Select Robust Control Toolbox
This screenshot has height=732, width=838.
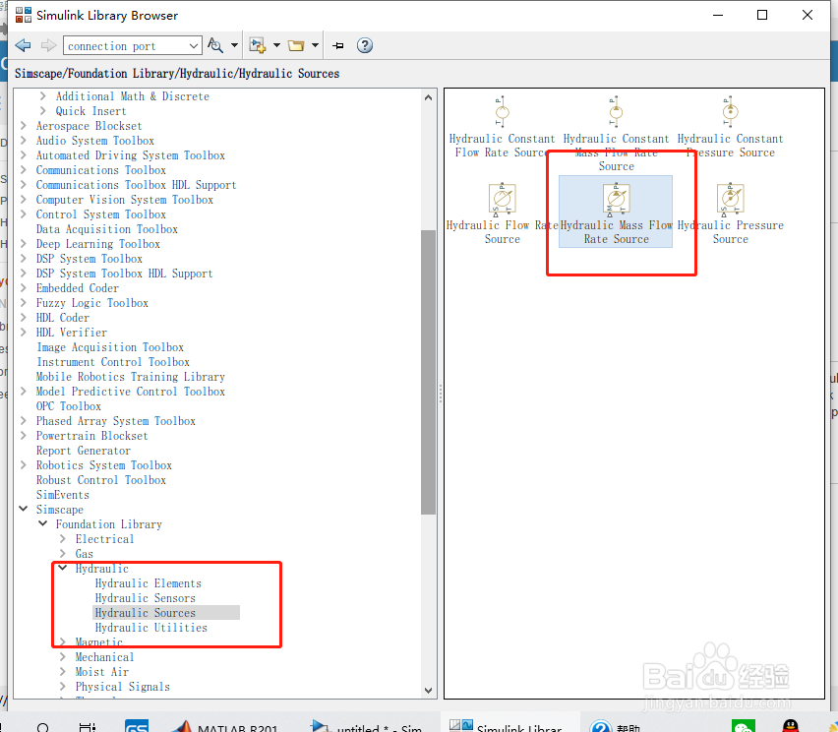pyautogui.click(x=101, y=480)
